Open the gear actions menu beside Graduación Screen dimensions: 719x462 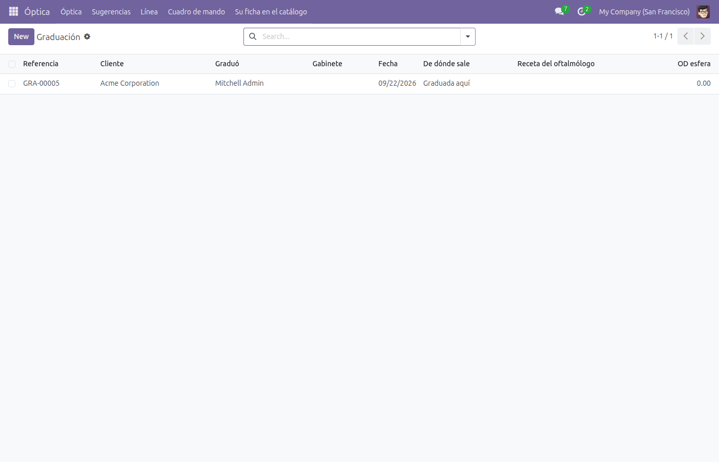pyautogui.click(x=87, y=36)
